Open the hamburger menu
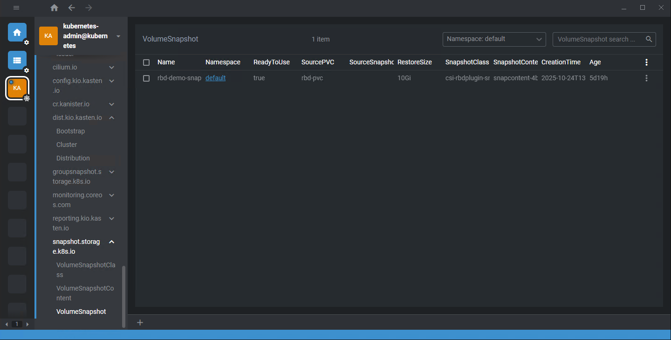 (x=16, y=8)
